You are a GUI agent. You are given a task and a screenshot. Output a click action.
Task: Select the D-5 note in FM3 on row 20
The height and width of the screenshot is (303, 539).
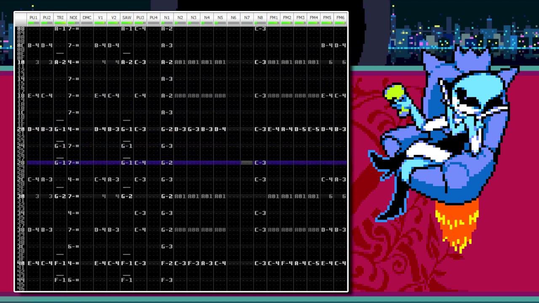(300, 129)
